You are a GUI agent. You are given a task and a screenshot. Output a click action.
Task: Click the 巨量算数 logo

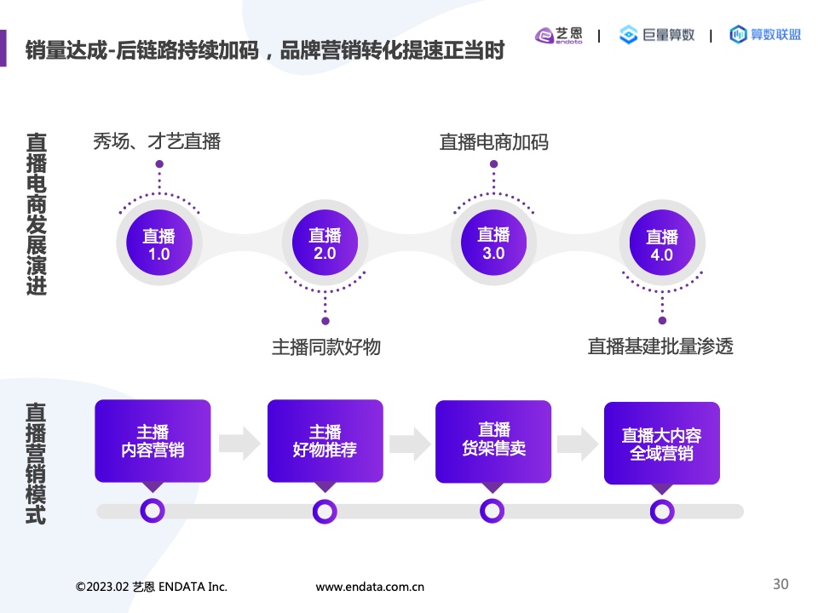click(657, 35)
